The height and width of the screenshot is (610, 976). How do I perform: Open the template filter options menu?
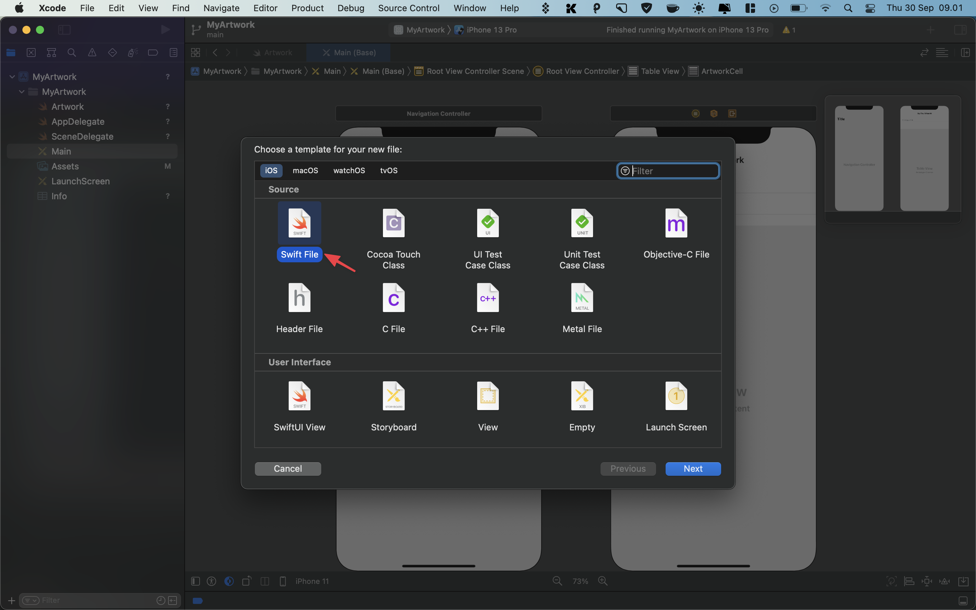[x=625, y=171]
